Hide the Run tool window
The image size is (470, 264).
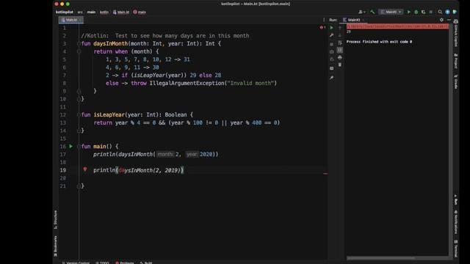(449, 20)
